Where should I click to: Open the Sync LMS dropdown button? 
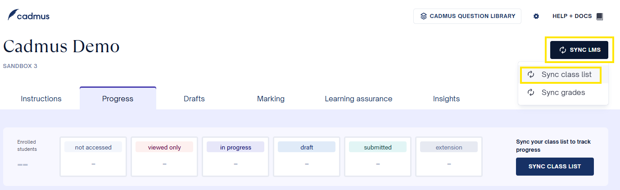coord(579,50)
